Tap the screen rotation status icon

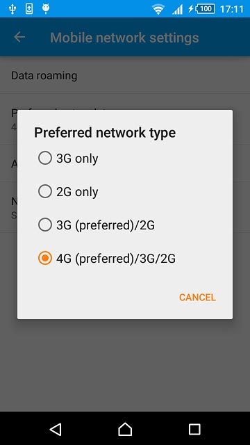pyautogui.click(x=28, y=9)
